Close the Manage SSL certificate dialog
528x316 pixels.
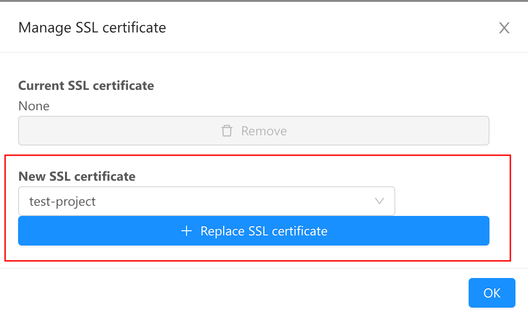504,28
